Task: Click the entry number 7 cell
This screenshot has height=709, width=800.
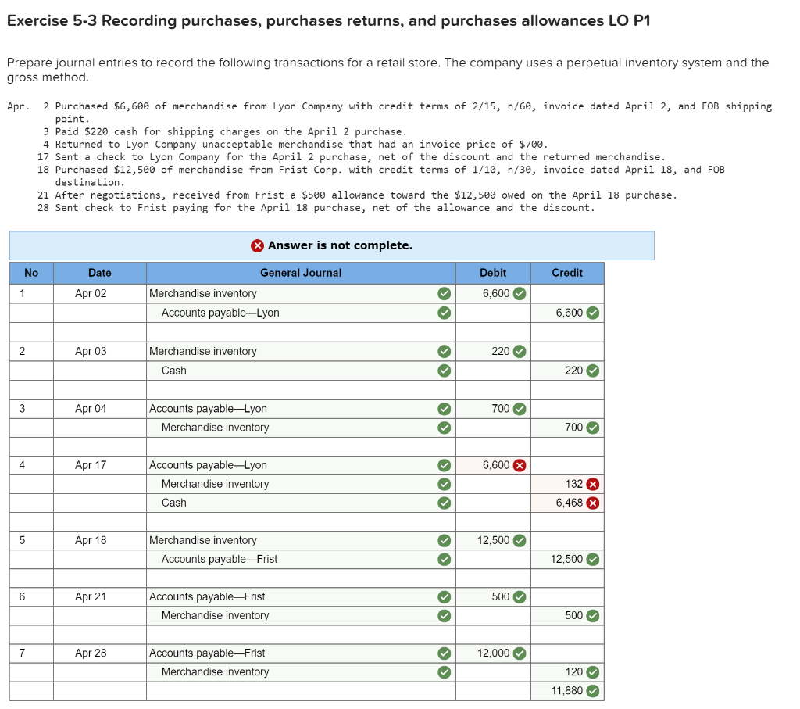Action: click(x=31, y=653)
